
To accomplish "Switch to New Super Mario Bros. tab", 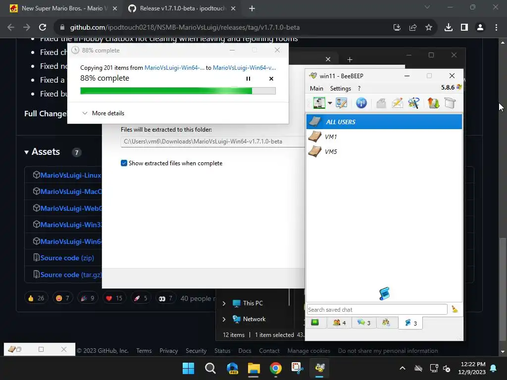I will click(x=63, y=8).
